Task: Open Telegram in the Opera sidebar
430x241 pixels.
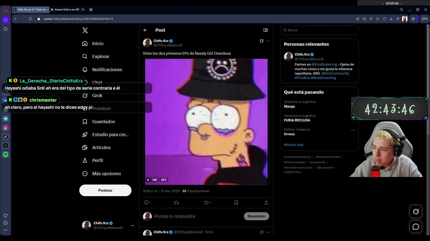Action: click(x=6, y=118)
